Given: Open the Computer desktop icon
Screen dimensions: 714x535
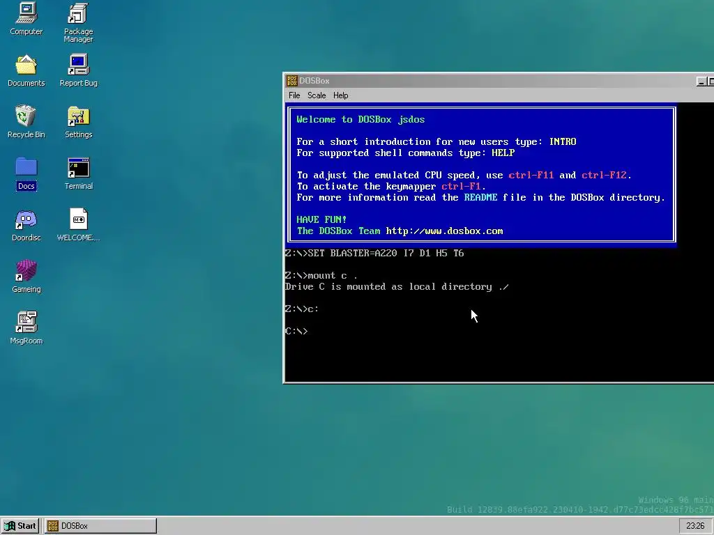Looking at the screenshot, I should click(26, 19).
